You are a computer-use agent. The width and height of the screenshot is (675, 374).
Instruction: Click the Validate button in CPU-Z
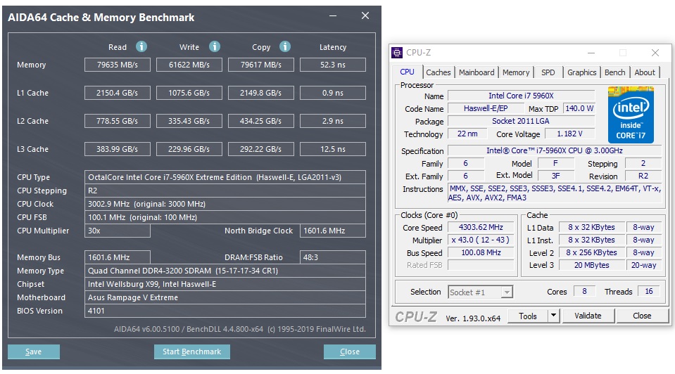point(588,316)
